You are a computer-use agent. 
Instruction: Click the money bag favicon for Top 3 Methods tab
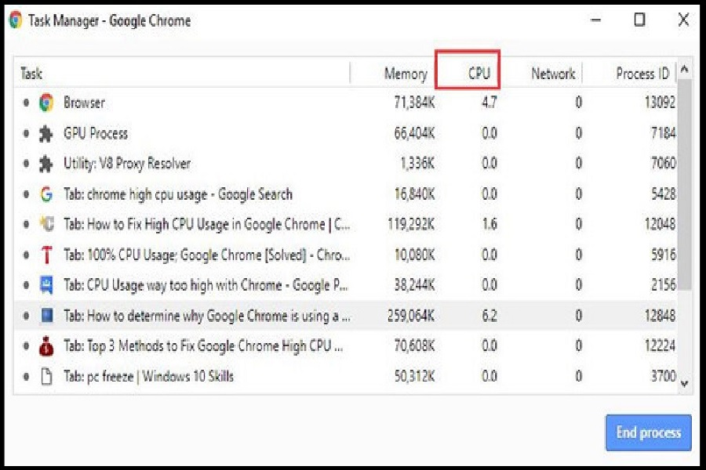(x=46, y=346)
